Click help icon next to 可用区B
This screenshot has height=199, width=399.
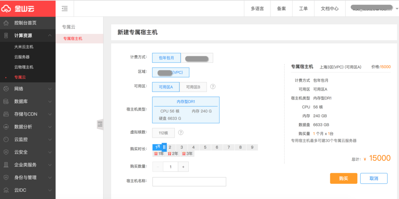point(213,86)
